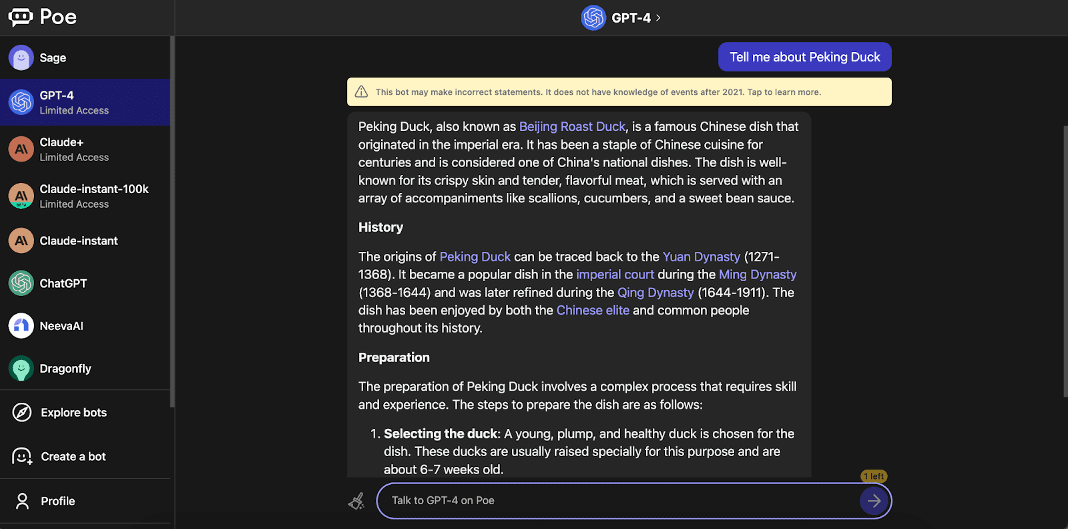Select the Claude+ bot avatar

pyautogui.click(x=21, y=149)
